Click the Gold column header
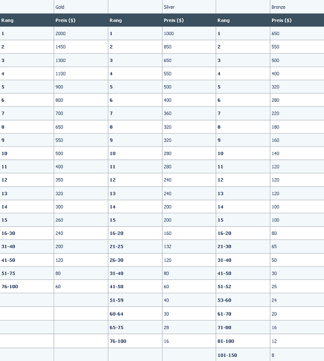 [x=60, y=7]
